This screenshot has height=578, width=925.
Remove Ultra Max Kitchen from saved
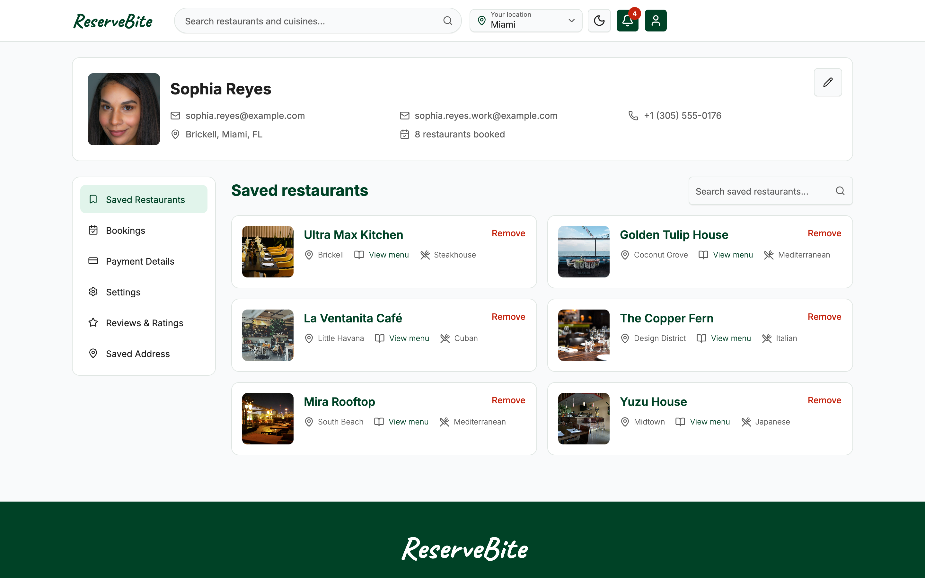(508, 233)
